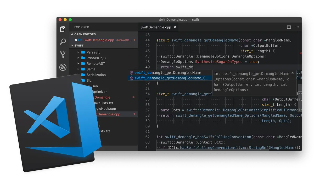Click the PrintAsObjC folder icon
The width and height of the screenshot is (314, 177).
pyautogui.click(x=83, y=58)
